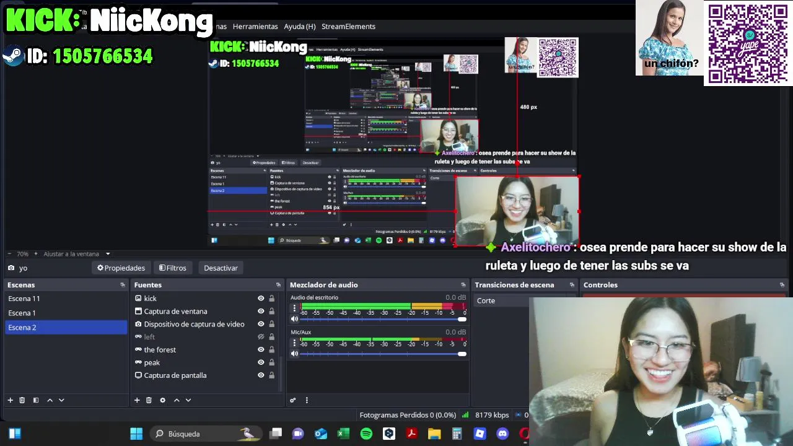Open advanced audio properties gears icon
The image size is (793, 446).
(x=293, y=400)
